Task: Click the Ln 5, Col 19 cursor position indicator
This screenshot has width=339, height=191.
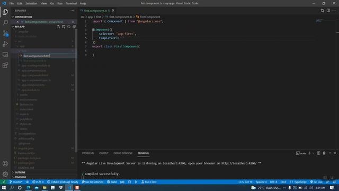Action: 245,182
